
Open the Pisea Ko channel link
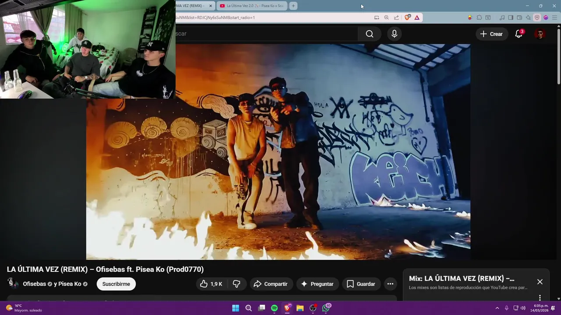tap(70, 284)
